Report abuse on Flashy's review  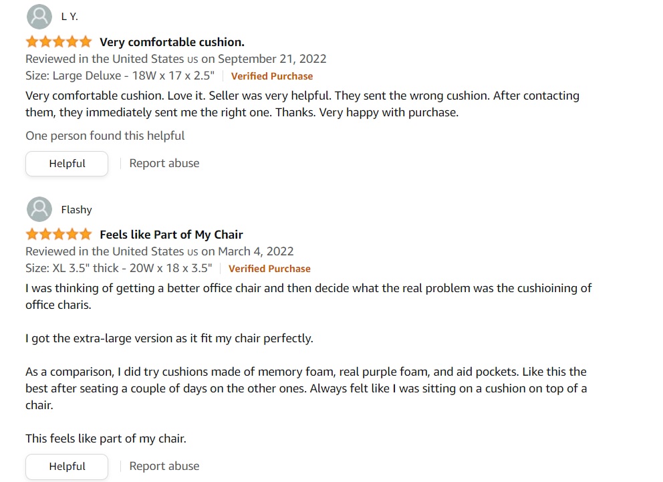[164, 466]
